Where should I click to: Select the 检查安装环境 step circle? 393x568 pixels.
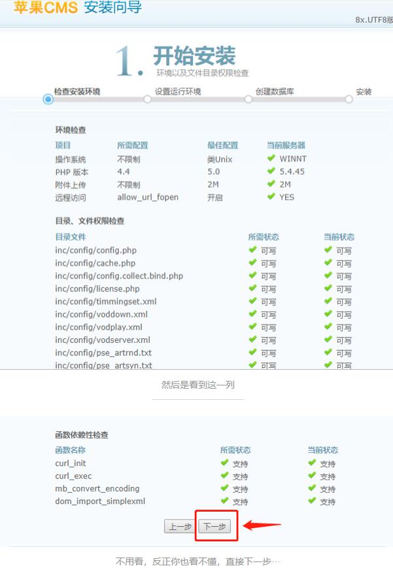(x=48, y=99)
